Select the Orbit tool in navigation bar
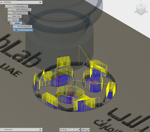The width and height of the screenshot is (150, 132). tap(61, 130)
